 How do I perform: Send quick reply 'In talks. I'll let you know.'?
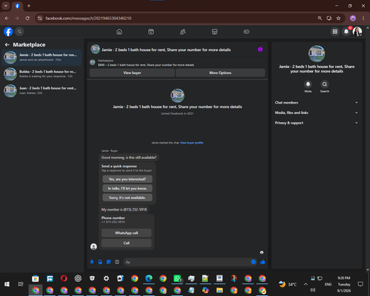pos(127,189)
